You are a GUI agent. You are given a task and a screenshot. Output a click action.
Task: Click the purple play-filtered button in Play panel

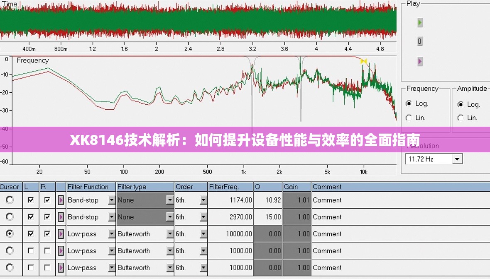[x=420, y=61]
